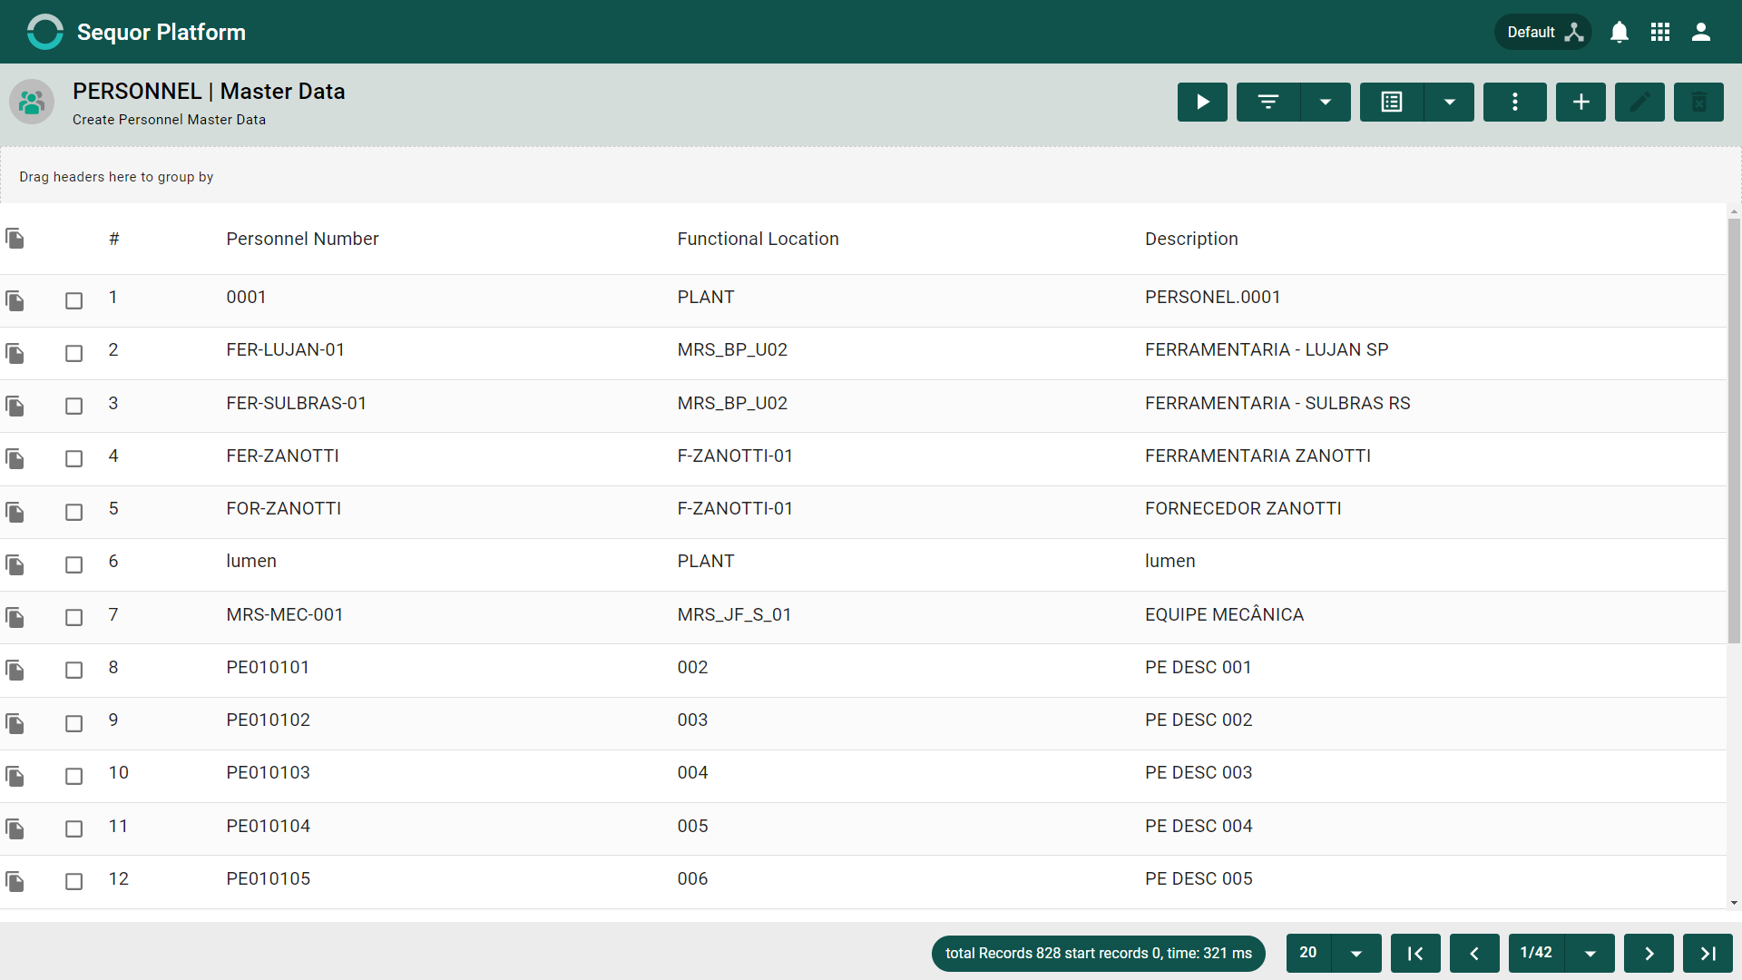Image resolution: width=1742 pixels, height=980 pixels.
Task: Open the user account icon
Action: 1701,33
